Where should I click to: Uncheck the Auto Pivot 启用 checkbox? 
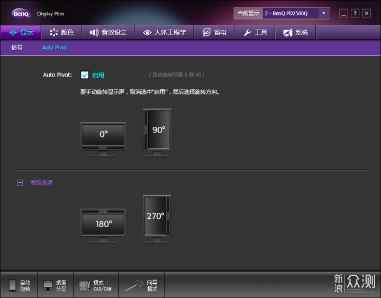[85, 74]
